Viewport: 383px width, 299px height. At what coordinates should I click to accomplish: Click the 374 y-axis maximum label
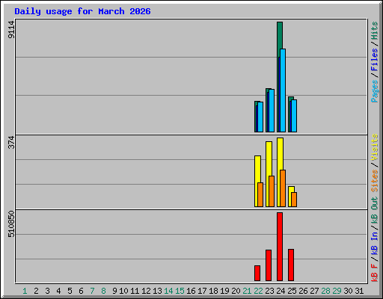point(11,142)
